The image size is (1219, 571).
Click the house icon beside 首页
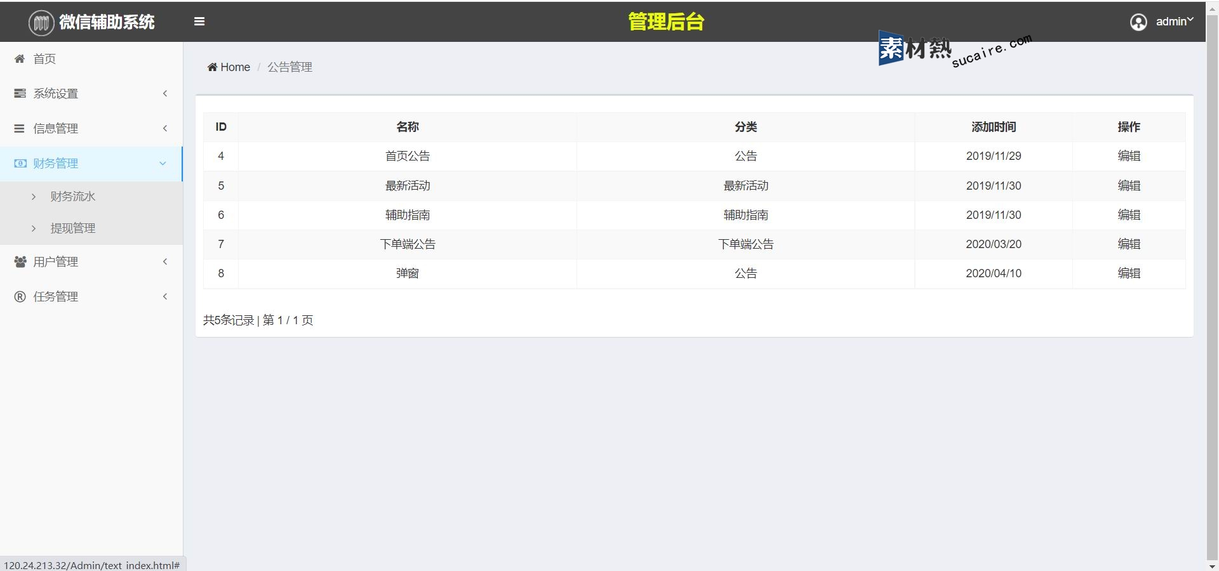[x=20, y=59]
